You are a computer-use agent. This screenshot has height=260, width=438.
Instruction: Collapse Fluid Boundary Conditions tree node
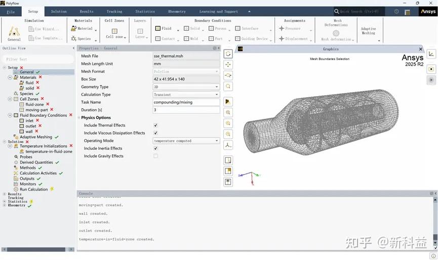point(10,115)
